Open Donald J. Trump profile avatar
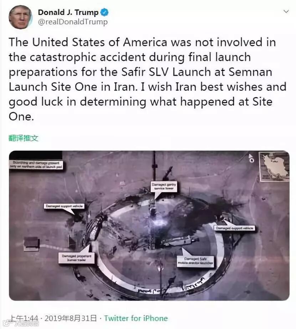Screen dimensions: 296x329 [x=20, y=17]
